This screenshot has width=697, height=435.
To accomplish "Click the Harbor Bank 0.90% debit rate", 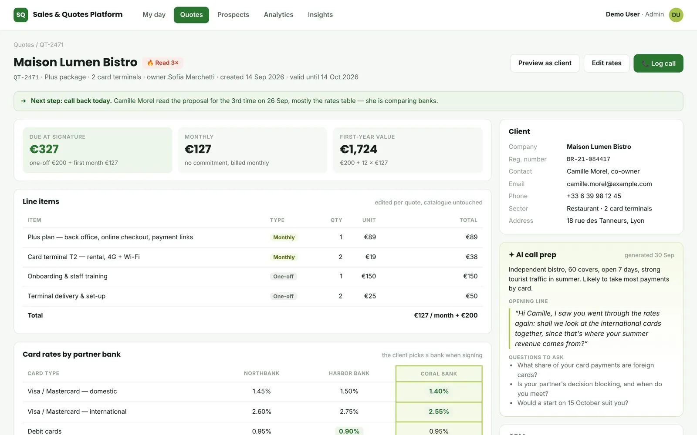I will [x=349, y=431].
